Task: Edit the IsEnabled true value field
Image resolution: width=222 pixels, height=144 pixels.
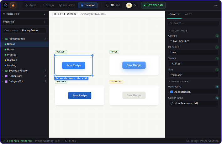Action: pyautogui.click(x=193, y=52)
